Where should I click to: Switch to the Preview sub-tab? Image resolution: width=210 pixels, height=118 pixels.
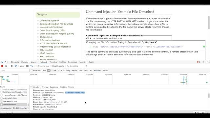[45, 87]
